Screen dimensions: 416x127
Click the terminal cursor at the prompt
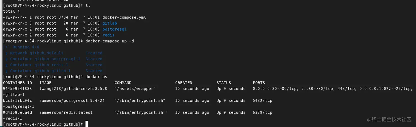coord(87,124)
